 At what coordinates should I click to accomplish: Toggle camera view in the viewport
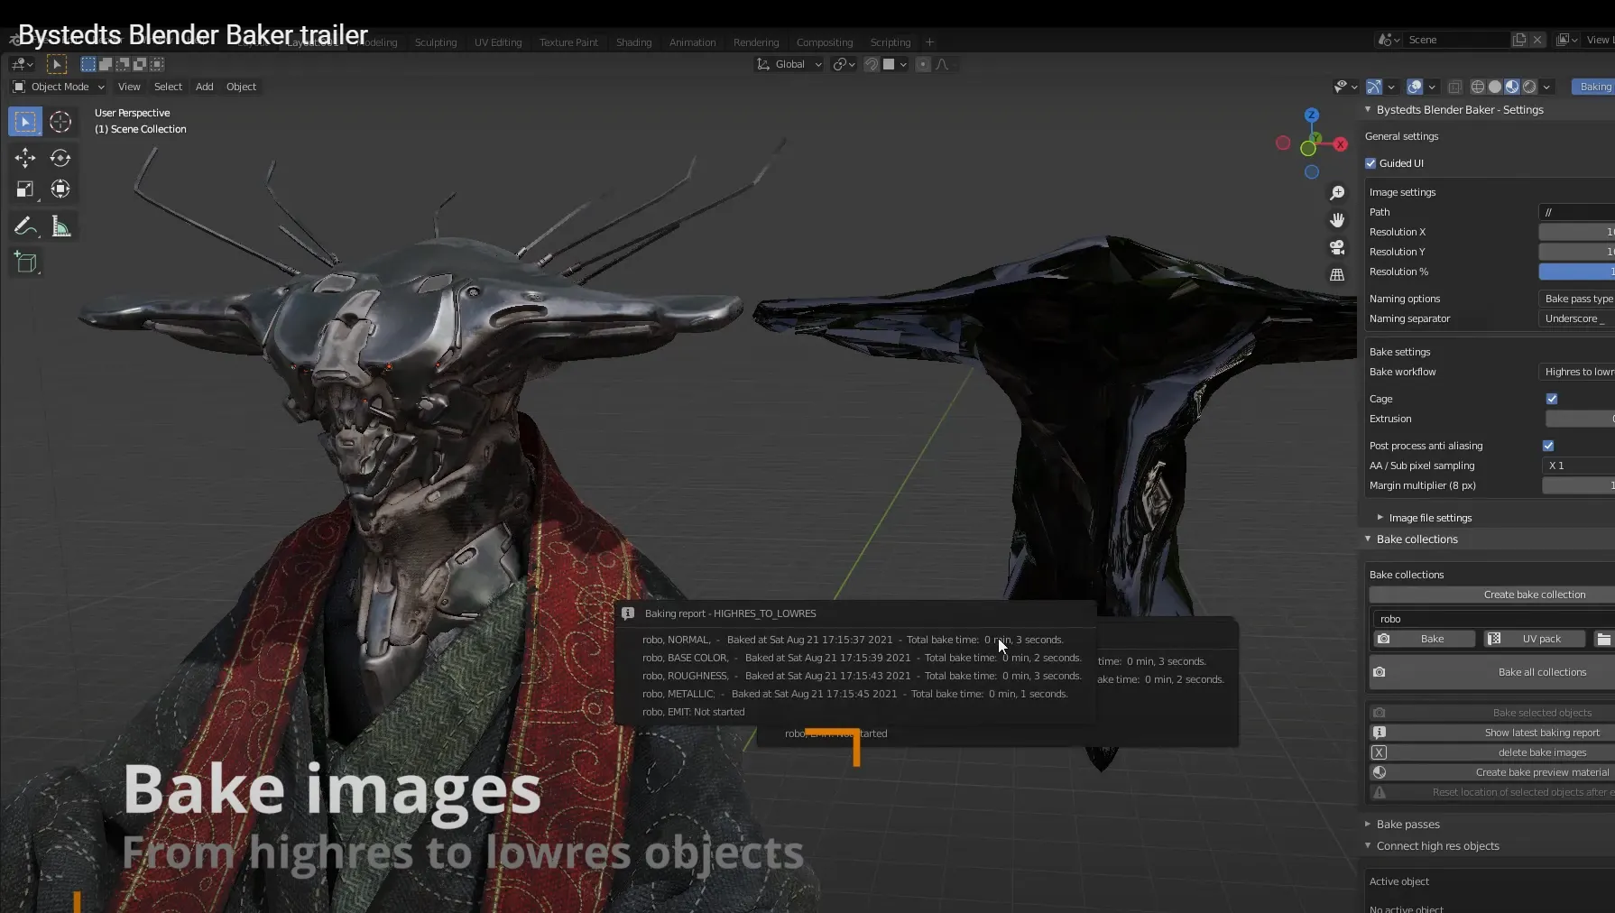pos(1337,247)
